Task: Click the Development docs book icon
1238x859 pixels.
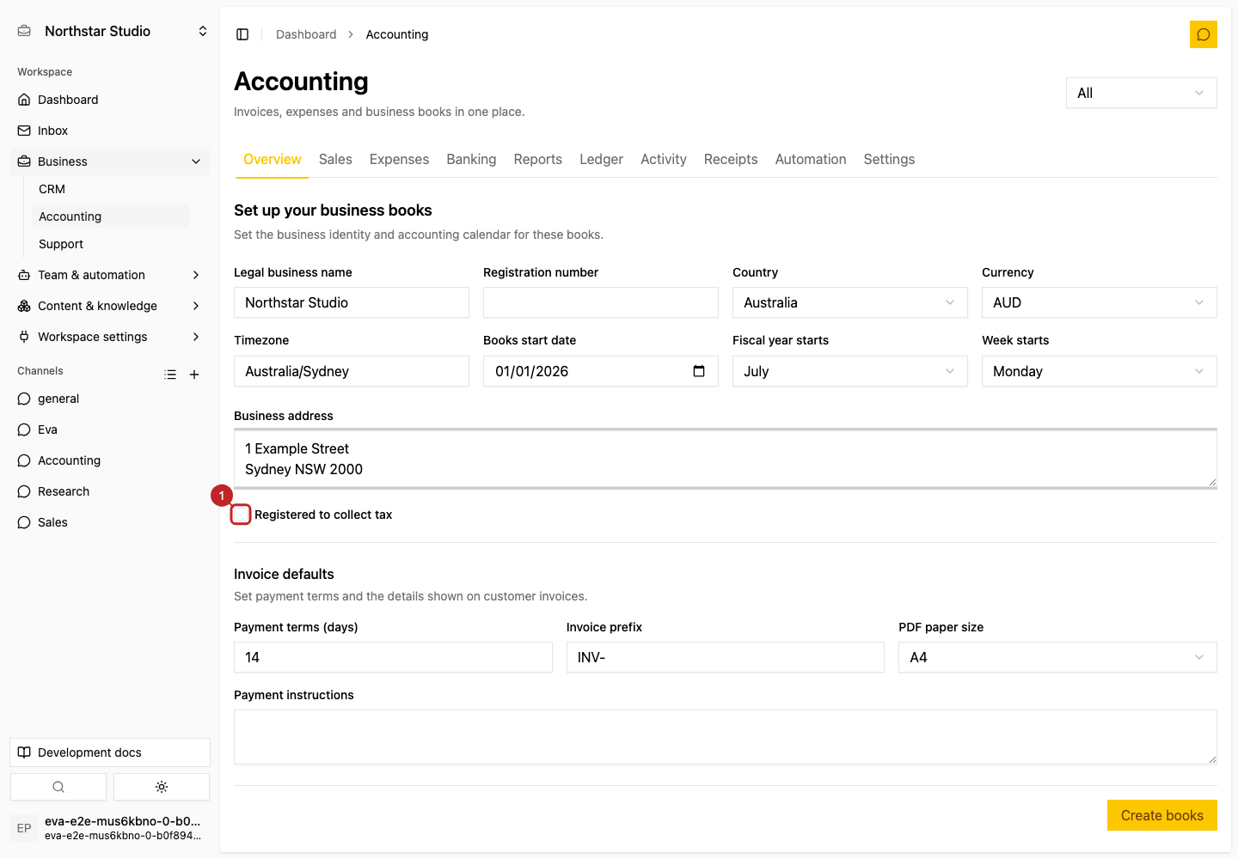Action: point(24,752)
